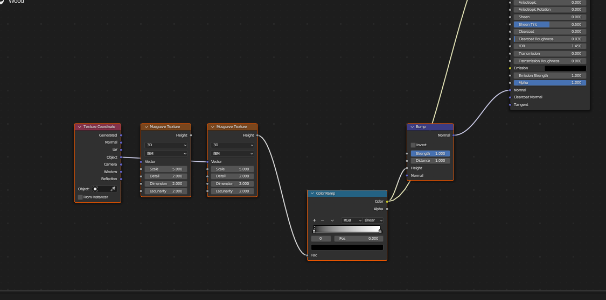This screenshot has width=606, height=300.
Task: Click the Strength slider in Bump node
Action: pos(430,153)
